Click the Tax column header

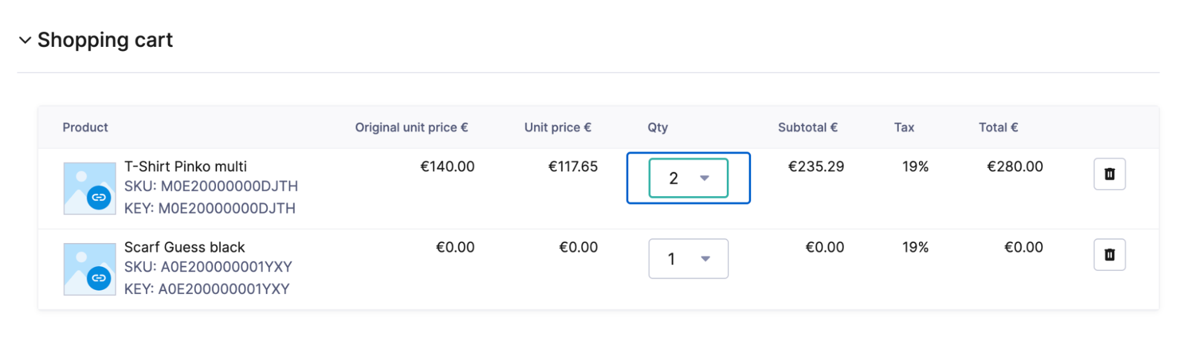[904, 127]
